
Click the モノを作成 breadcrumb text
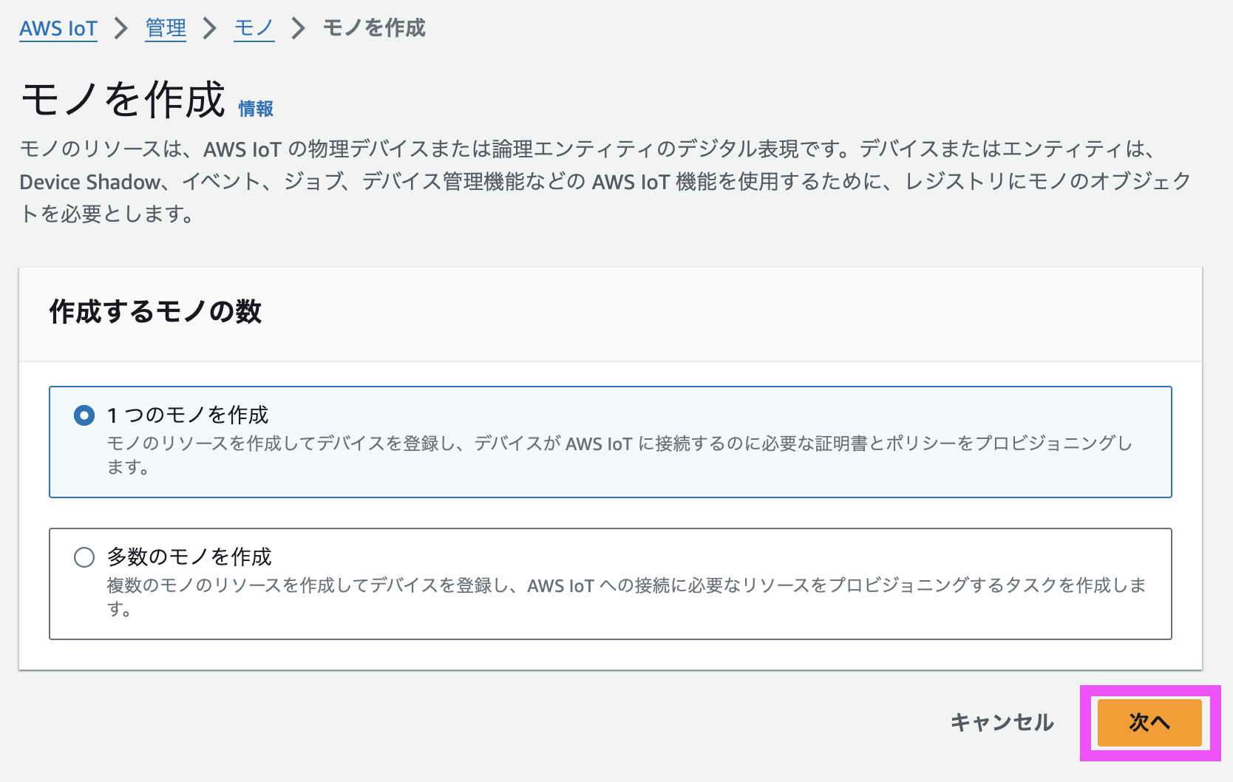pos(374,28)
